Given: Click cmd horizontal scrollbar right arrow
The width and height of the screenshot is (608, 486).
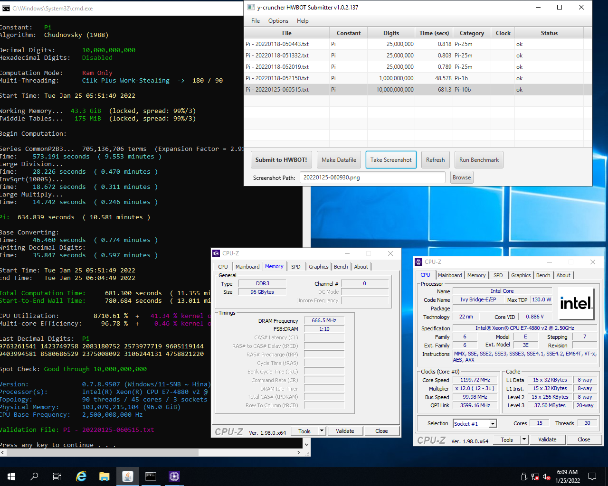Looking at the screenshot, I should 298,452.
